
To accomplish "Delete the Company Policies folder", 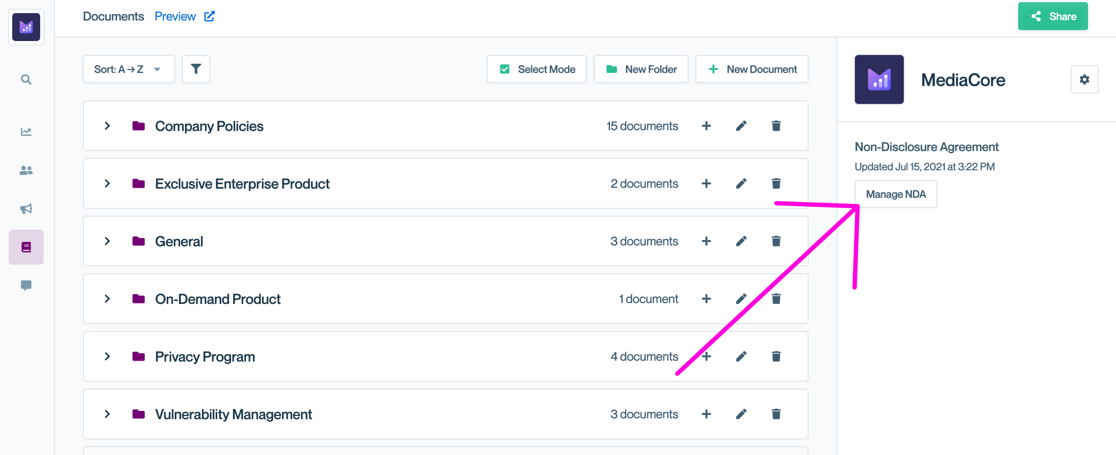I will click(776, 126).
